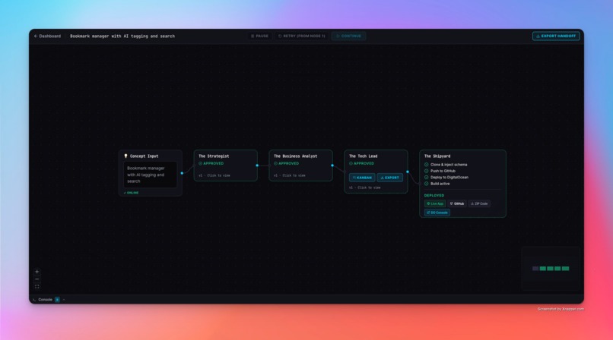The image size is (613, 340).
Task: Open the Tech Lead Kanban button
Action: click(362, 178)
